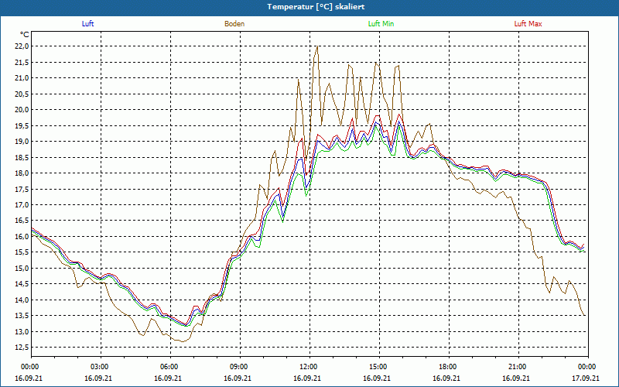
Task: Click the 14,5 y-axis label
Action: point(23,284)
